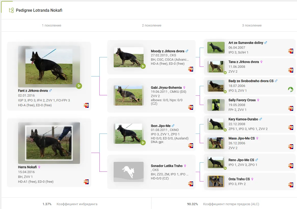Viewport: 297px width, 209px height.
Task: Open Fant z Jirkova dvora profile link
Action: [x=33, y=90]
